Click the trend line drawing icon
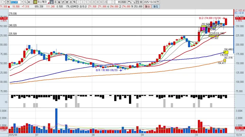The height and width of the screenshot is (137, 245). coord(133,2)
